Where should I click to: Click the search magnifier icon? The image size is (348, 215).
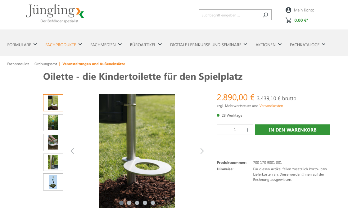[265, 15]
